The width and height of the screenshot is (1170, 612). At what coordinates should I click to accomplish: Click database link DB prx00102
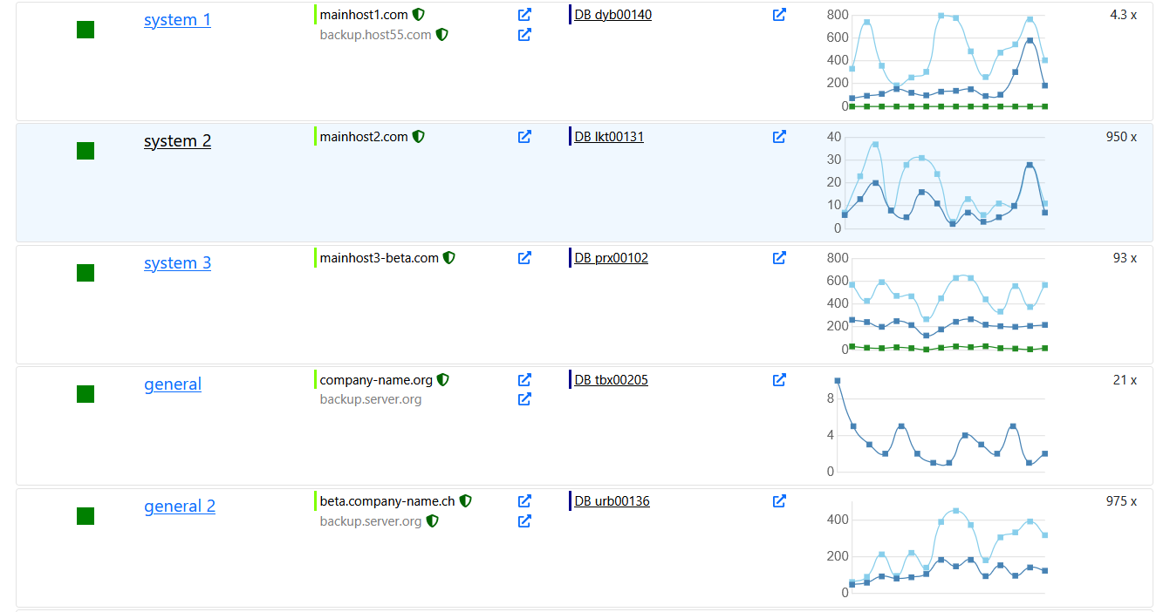pyautogui.click(x=611, y=258)
